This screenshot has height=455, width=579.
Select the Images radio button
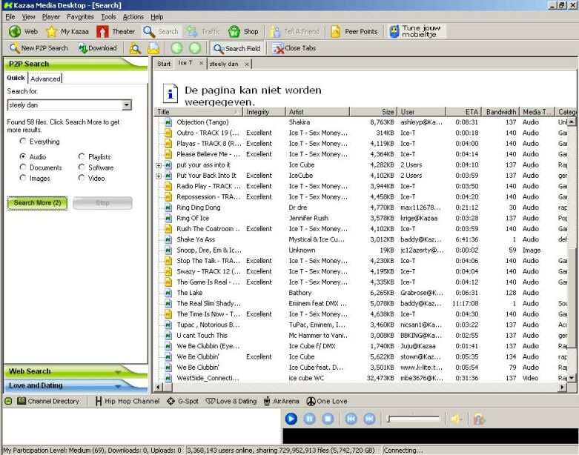point(23,178)
